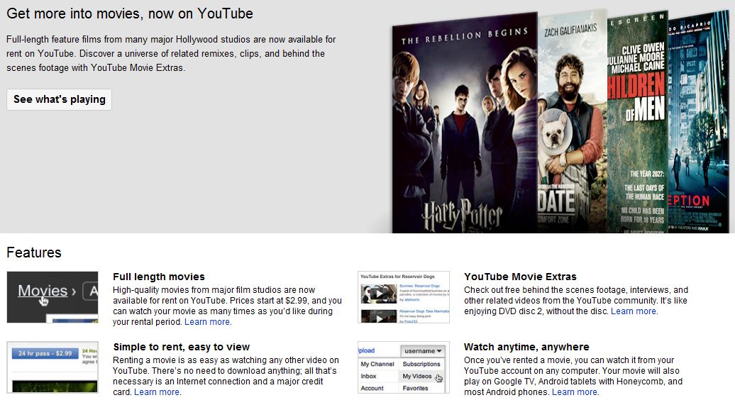This screenshot has width=735, height=400.
Task: Click the YouTube Extras for Reservoir Dogs thumbnail
Action: click(x=404, y=297)
